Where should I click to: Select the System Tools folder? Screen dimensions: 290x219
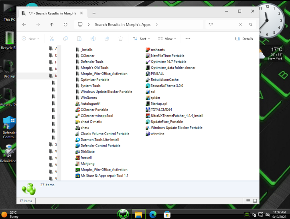coord(88,86)
